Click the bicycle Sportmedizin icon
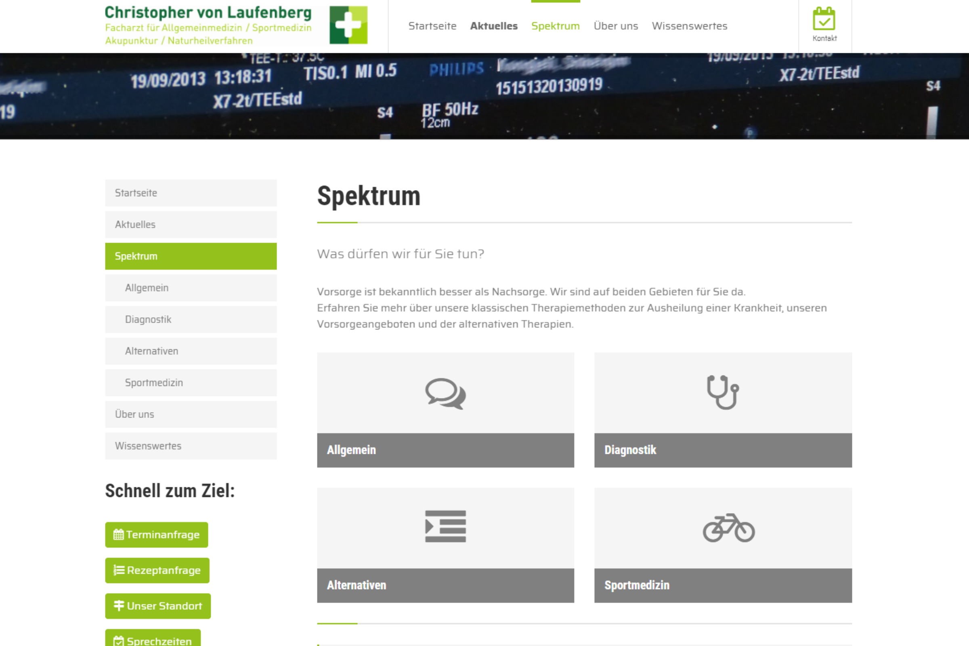This screenshot has height=646, width=969. coord(728,528)
